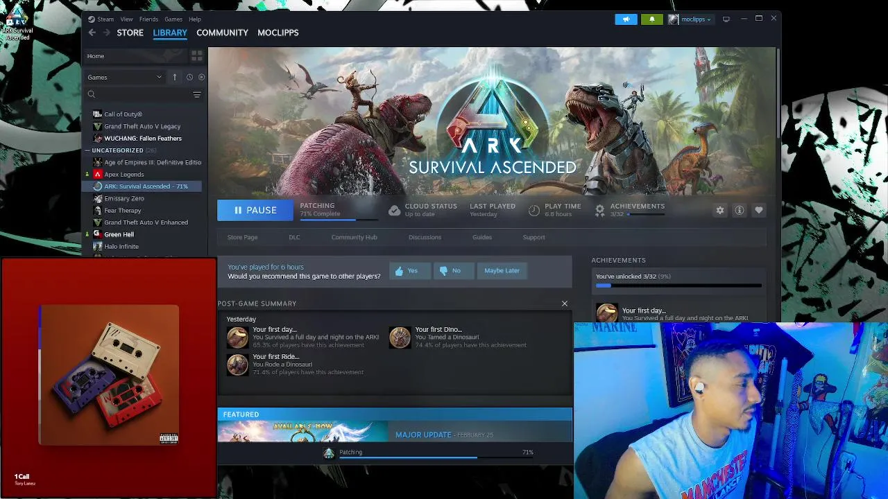Click the ARK icon in download bar
This screenshot has width=888, height=499.
[x=329, y=453]
